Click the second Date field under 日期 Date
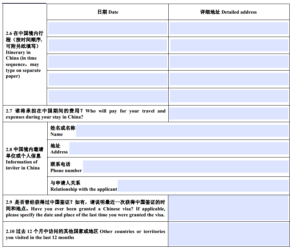The height and width of the screenshot is (250, 293). [107, 45]
